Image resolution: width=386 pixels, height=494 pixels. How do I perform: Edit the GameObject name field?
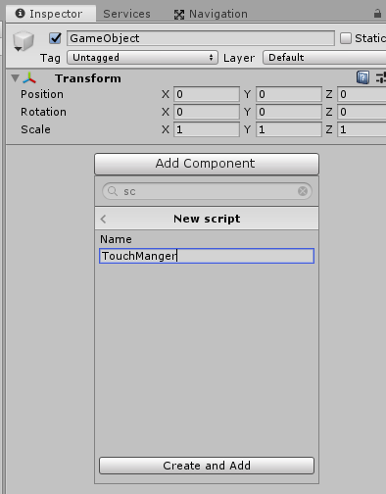(201, 38)
